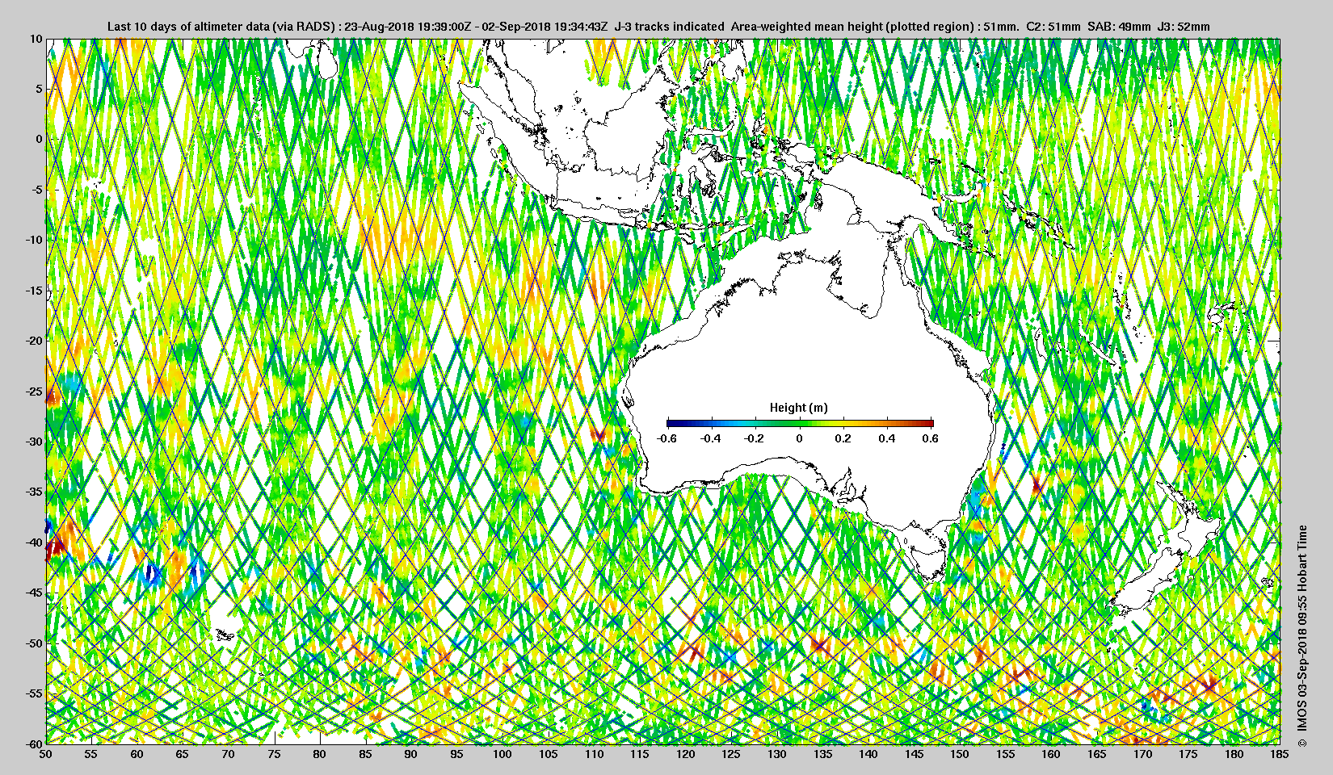Click longitude label '160' on the horizontal axis
Viewport: 1333px width, 775px height.
coord(1051,754)
